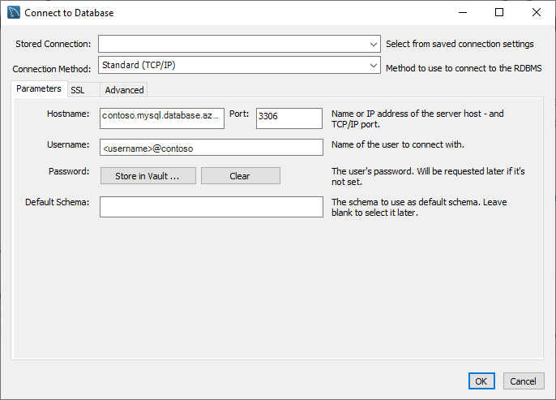The height and width of the screenshot is (400, 556).
Task: Click into the Hostname field
Action: coord(162,118)
